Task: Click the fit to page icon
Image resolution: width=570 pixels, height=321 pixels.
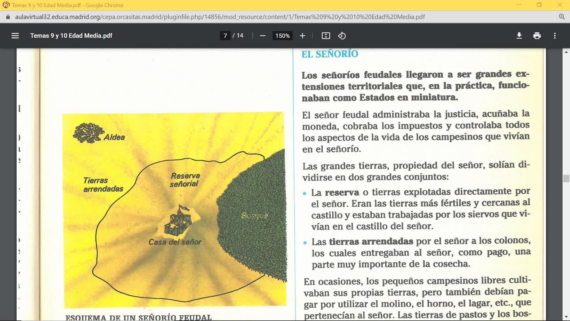Action: coord(326,36)
